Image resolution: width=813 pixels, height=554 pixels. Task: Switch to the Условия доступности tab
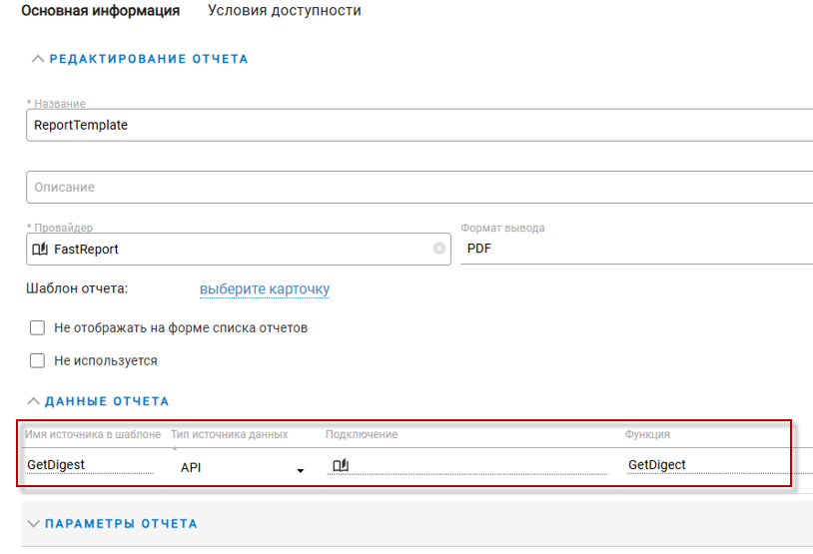[x=284, y=10]
